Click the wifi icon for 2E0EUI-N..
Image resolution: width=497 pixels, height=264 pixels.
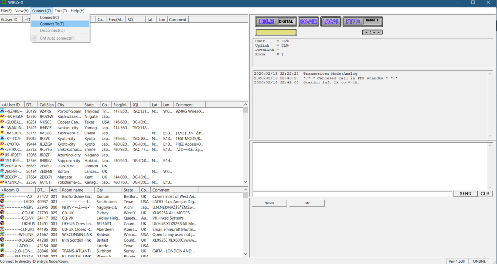coord(2,166)
